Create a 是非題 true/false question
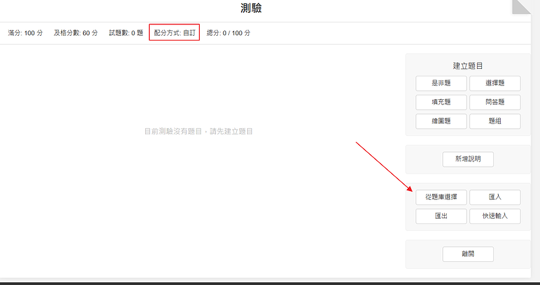 click(x=441, y=83)
